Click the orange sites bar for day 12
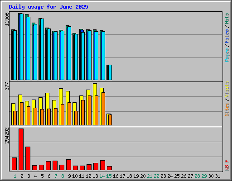The width and height of the screenshot is (232, 181). (x=90, y=110)
